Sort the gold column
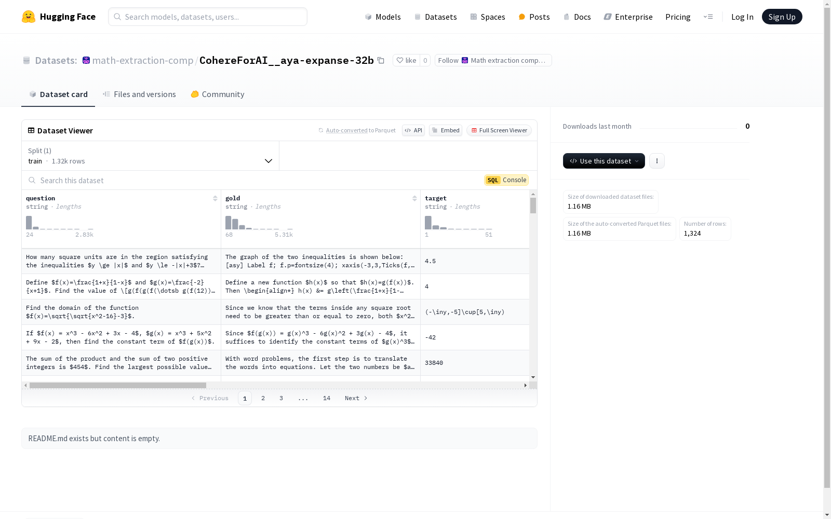The image size is (831, 519). click(x=414, y=198)
